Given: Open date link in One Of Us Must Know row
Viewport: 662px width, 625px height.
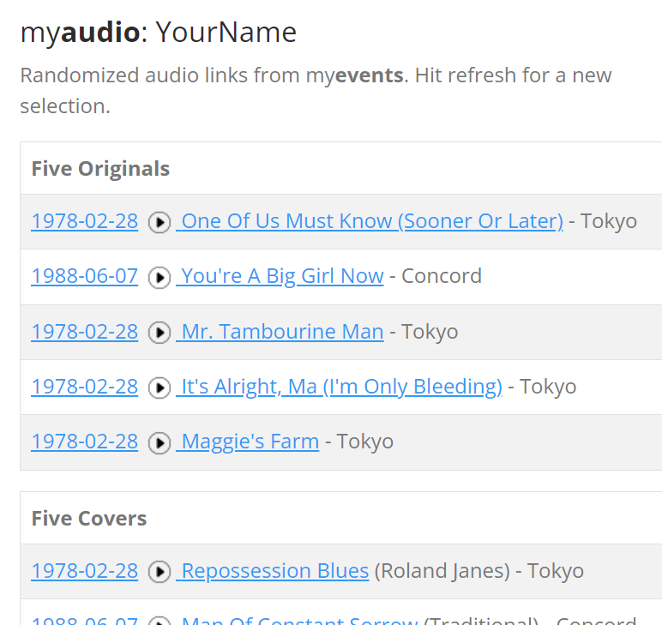Looking at the screenshot, I should 84,221.
